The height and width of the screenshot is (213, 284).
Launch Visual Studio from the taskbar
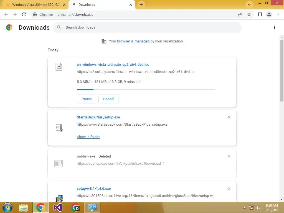coord(58,207)
